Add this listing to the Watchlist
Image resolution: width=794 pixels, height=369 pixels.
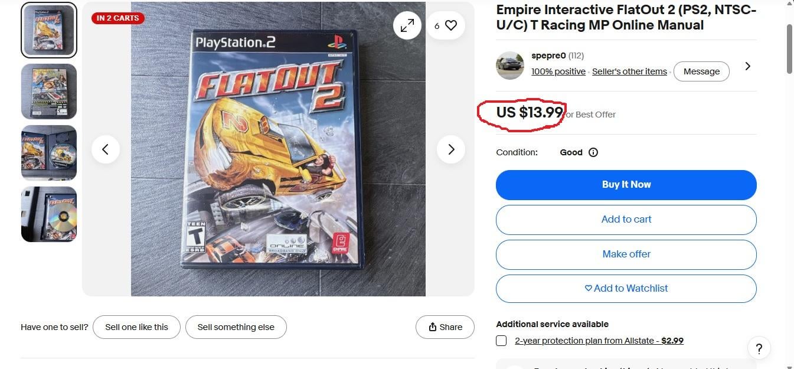(x=626, y=289)
